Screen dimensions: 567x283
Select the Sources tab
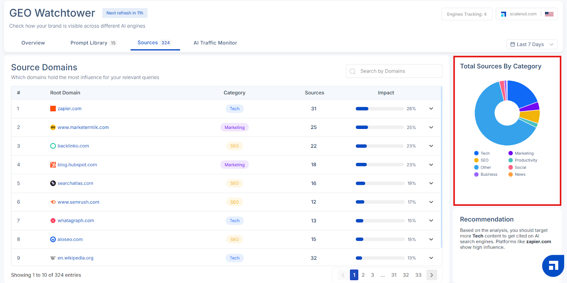[x=155, y=43]
